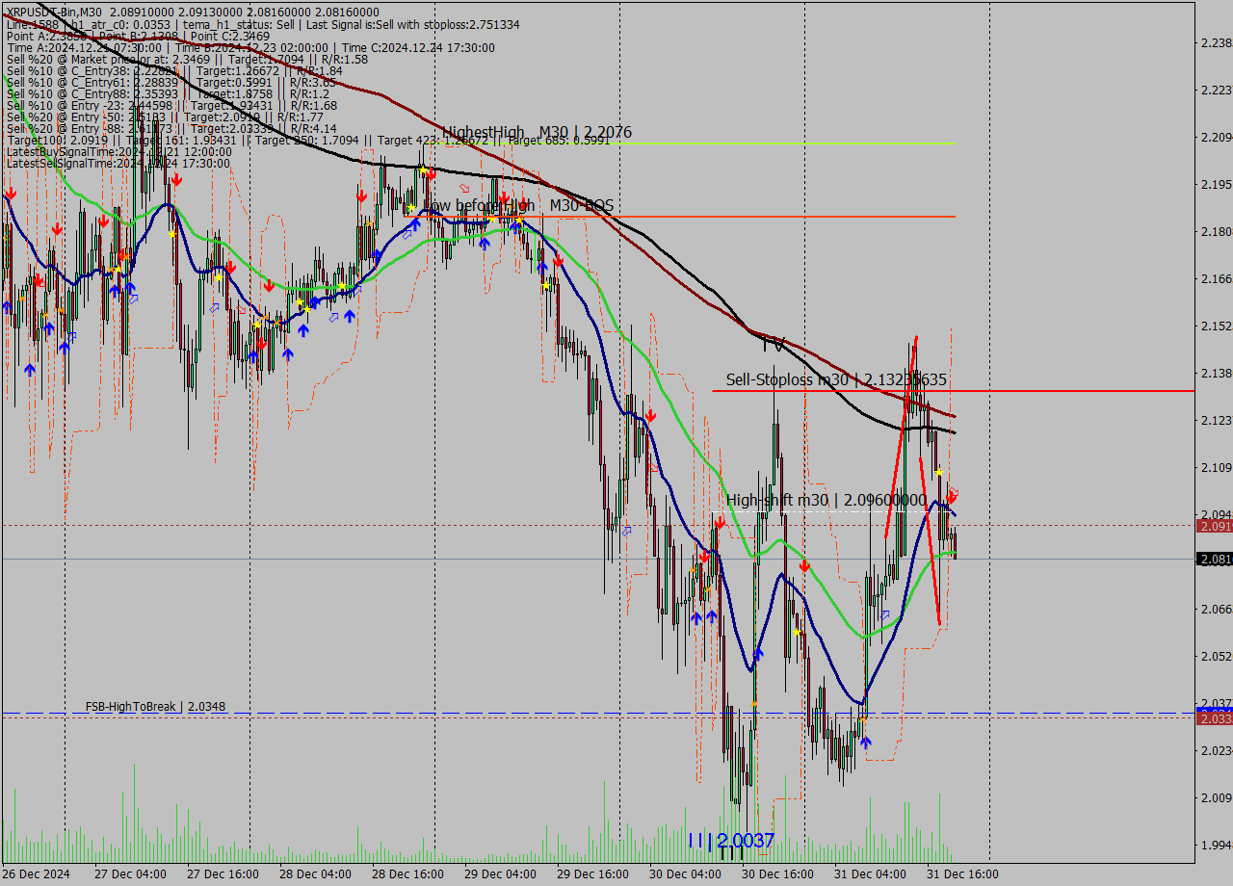Click the '27 Dec 04:00' time axis label
The image size is (1233, 886).
(x=130, y=874)
